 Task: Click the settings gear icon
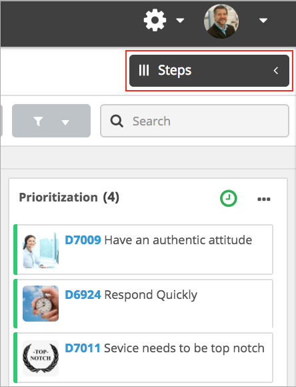(x=155, y=20)
